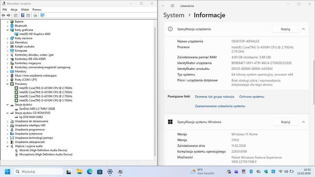The image size is (315, 177).
Task: Select Urządzenia zabezpieczeń row
Action: click(30, 142)
